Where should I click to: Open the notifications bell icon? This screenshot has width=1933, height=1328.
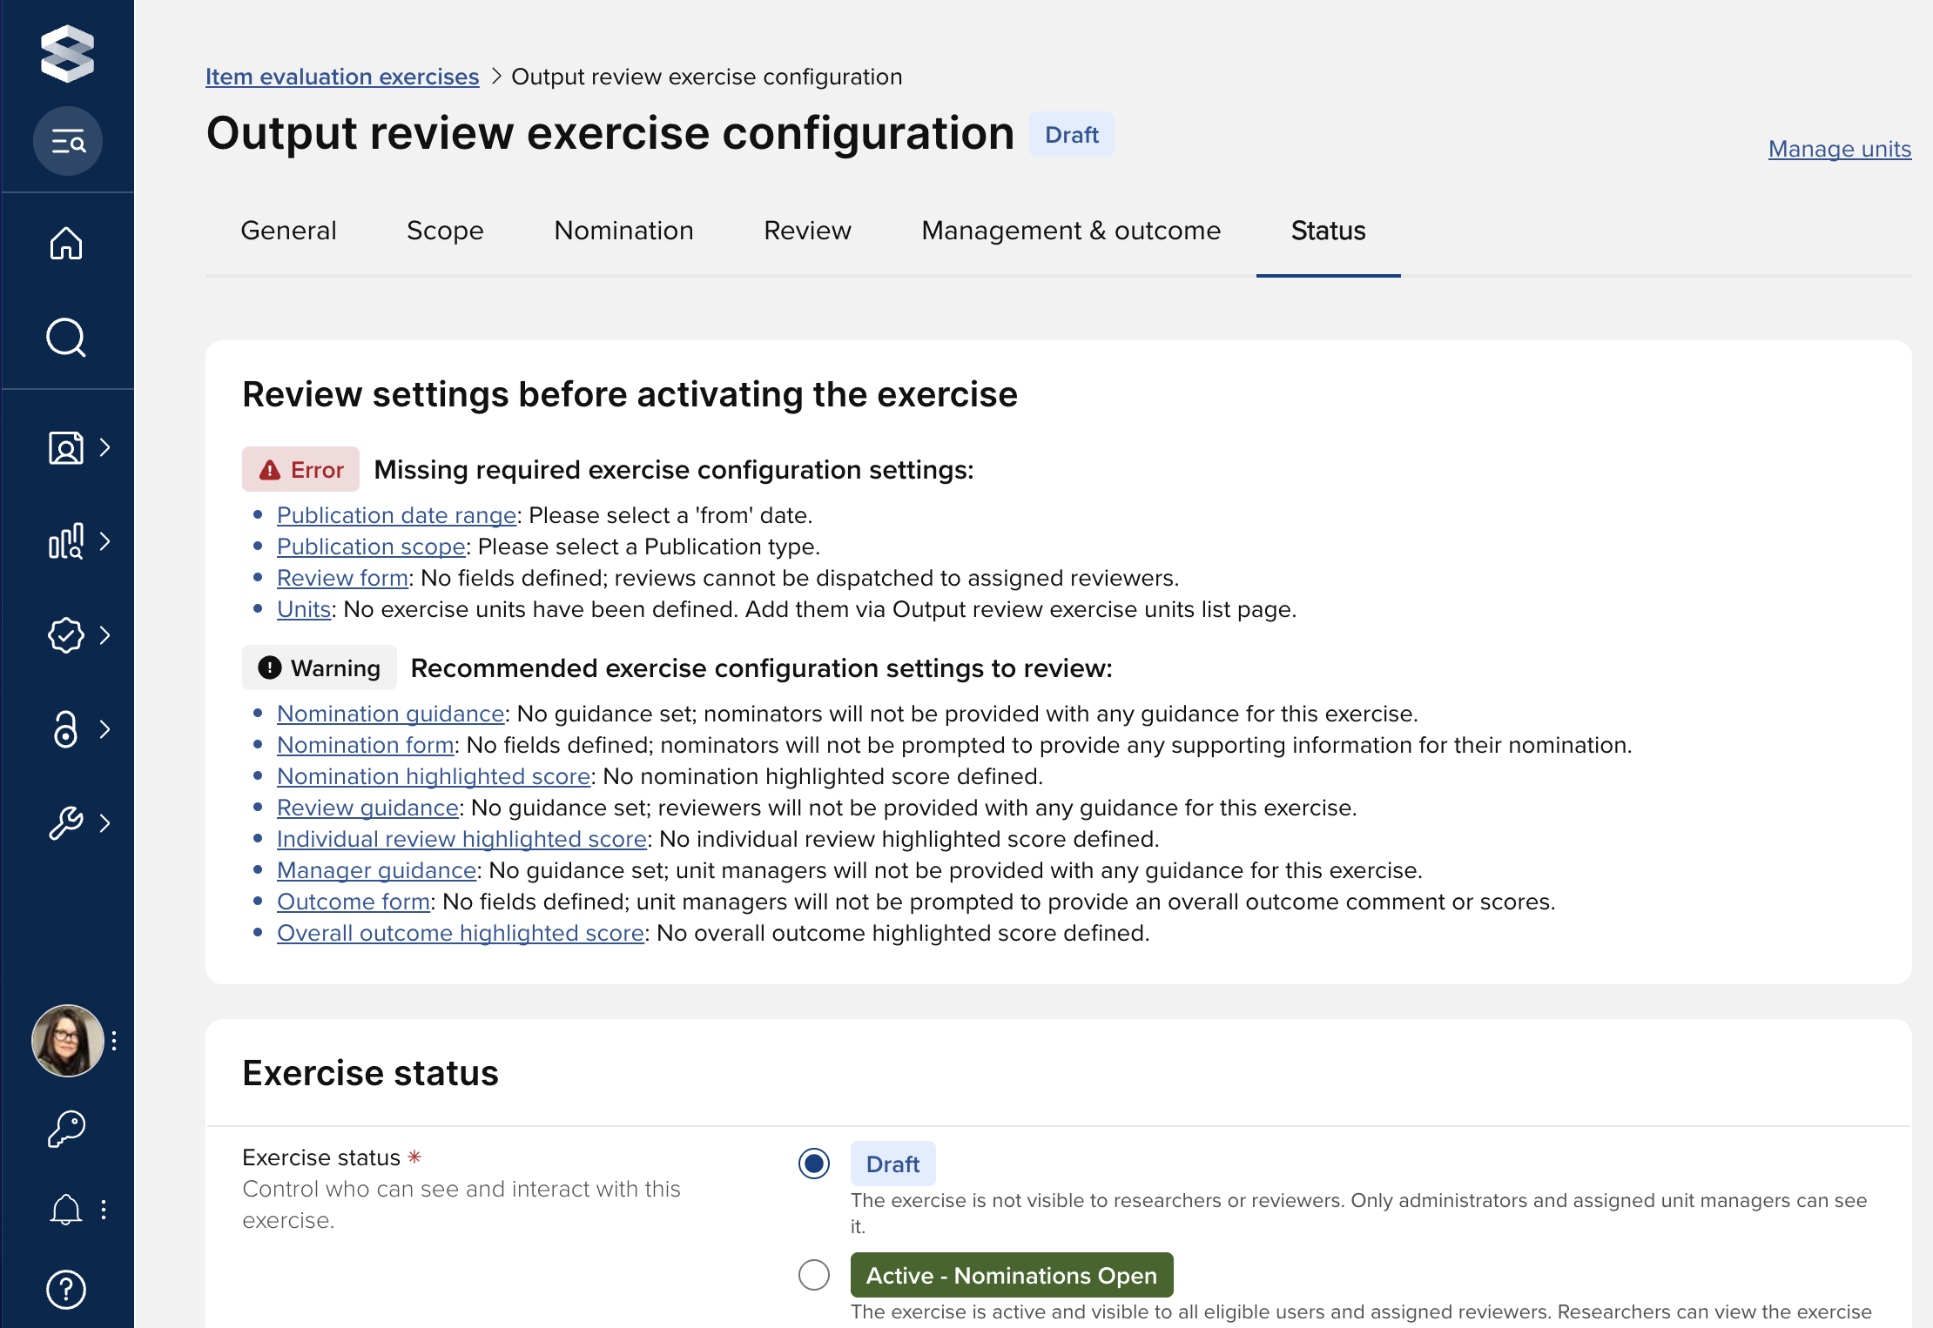point(66,1210)
